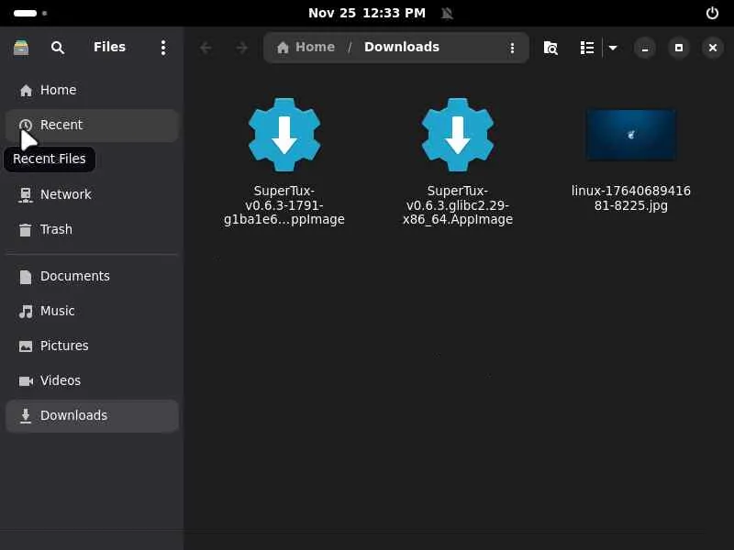Click file name 'linux-1764068941681-8225.jpg'
The width and height of the screenshot is (734, 550).
(631, 198)
